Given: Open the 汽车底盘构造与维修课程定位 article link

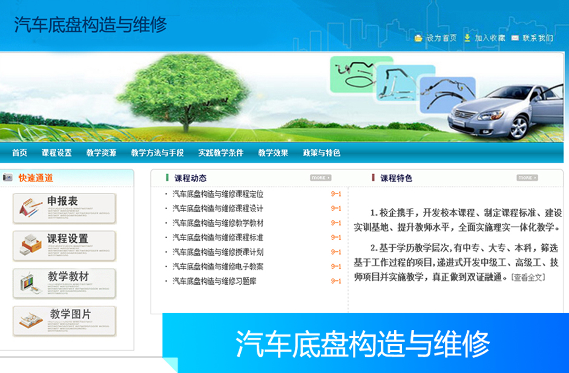Looking at the screenshot, I should click(218, 194).
